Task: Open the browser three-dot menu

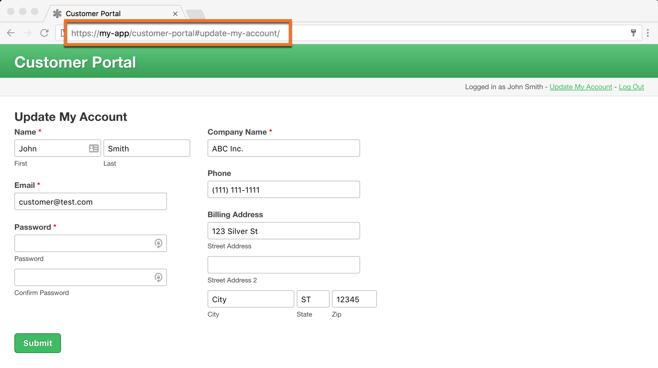Action: 648,33
